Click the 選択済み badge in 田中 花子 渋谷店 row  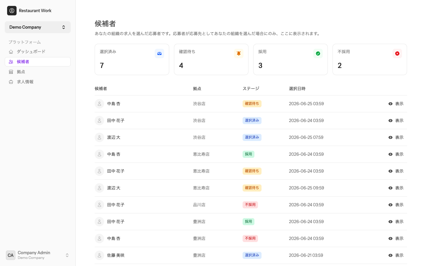click(x=252, y=121)
